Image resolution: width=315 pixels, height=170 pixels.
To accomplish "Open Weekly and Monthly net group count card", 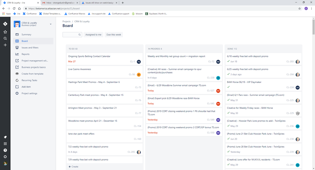I will [x=184, y=59].
